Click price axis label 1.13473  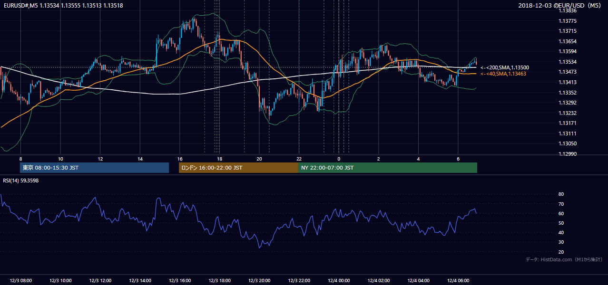568,72
